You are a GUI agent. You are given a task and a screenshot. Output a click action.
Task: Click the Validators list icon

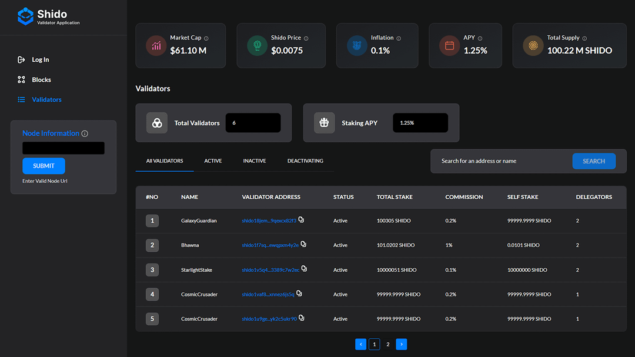pos(21,99)
